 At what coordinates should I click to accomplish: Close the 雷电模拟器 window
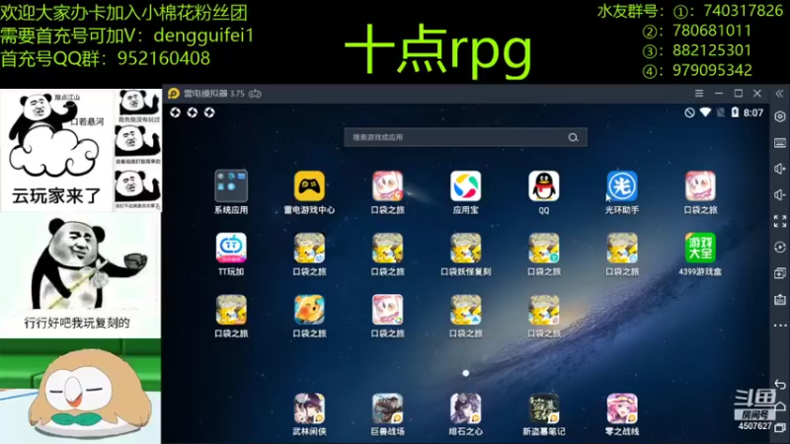click(x=757, y=94)
